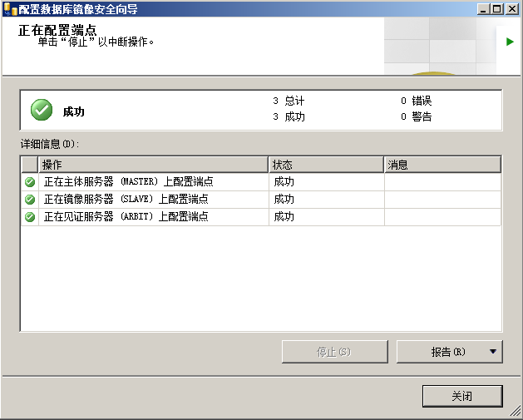Click the 成功 status in SLAVE row
Image resolution: width=523 pixels, height=420 pixels.
(x=284, y=200)
